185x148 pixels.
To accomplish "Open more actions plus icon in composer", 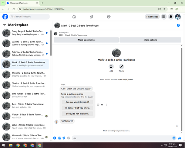I will (55, 138).
